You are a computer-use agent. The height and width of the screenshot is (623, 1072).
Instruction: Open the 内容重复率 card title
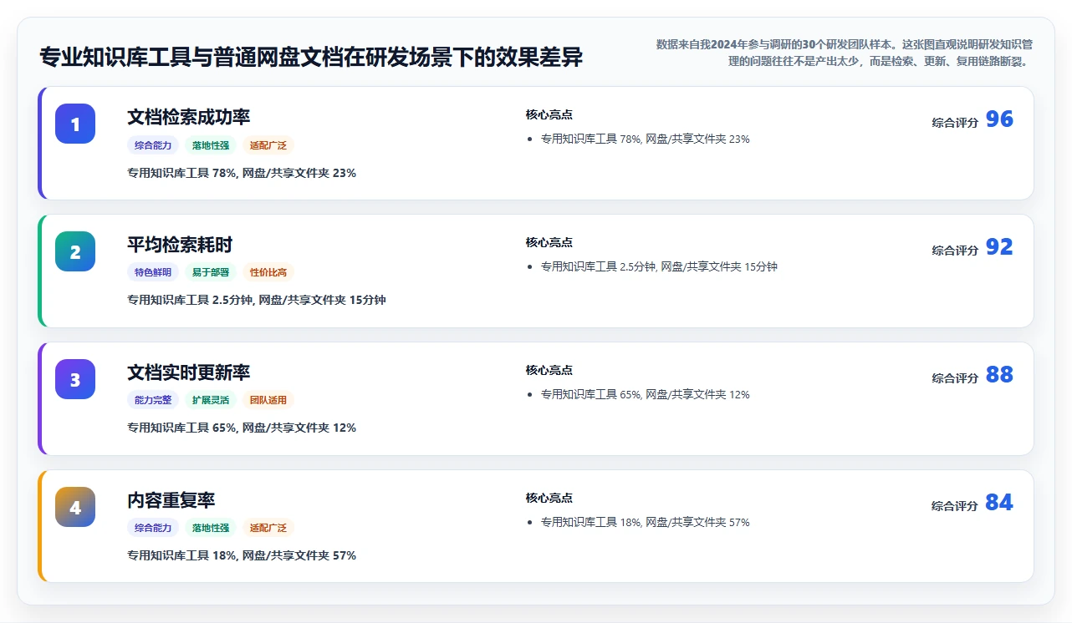171,500
